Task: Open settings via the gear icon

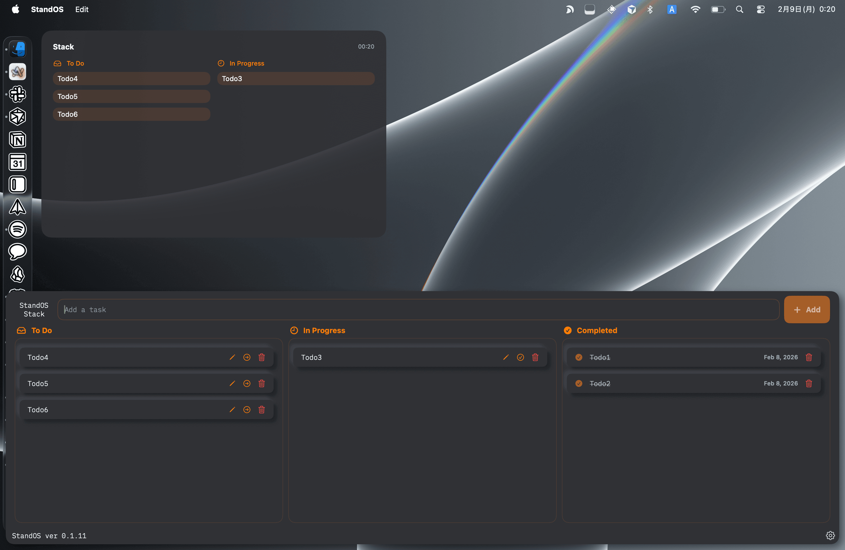Action: point(830,535)
